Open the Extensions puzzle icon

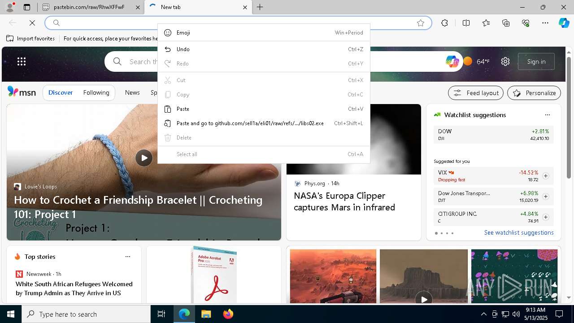[x=444, y=23]
